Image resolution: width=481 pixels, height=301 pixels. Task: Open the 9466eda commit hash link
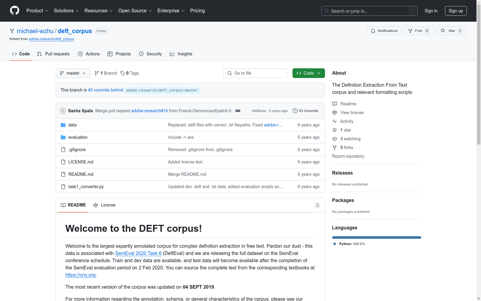pos(259,111)
